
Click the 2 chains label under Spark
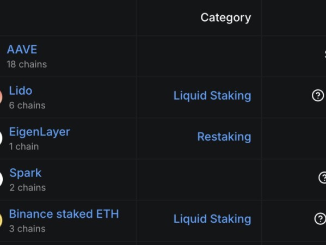(x=28, y=188)
